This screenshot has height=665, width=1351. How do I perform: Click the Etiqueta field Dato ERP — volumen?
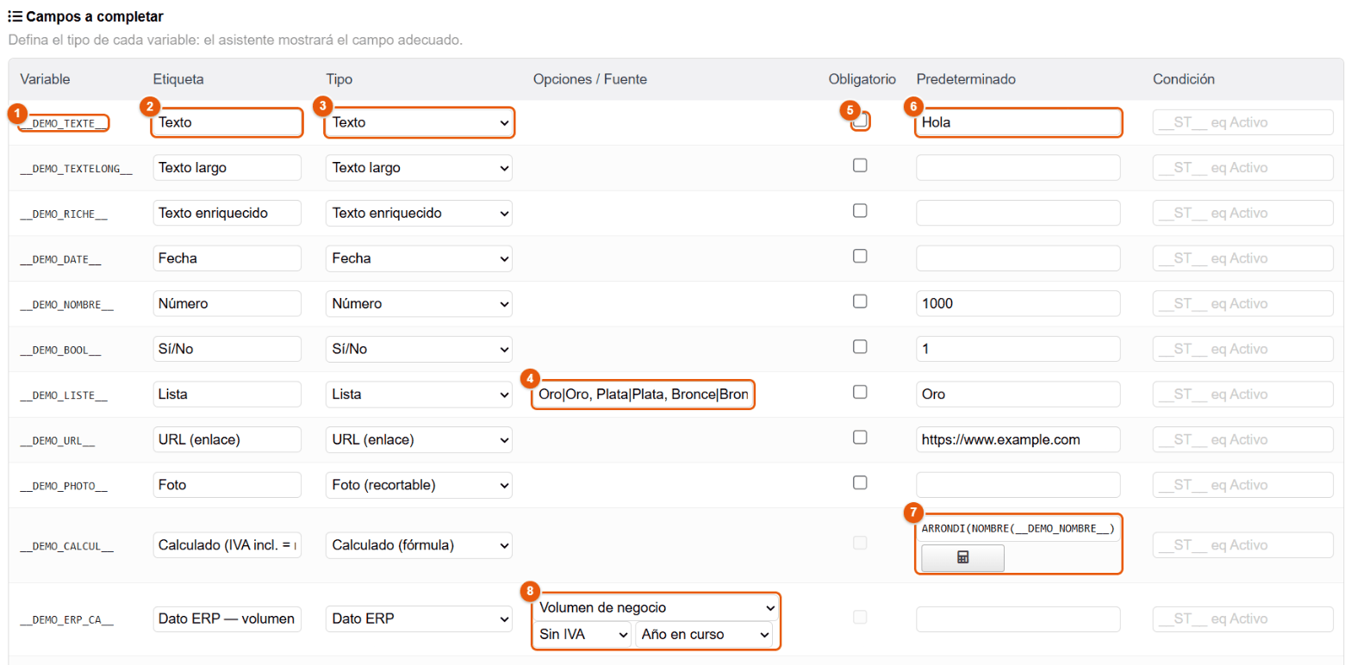point(227,618)
